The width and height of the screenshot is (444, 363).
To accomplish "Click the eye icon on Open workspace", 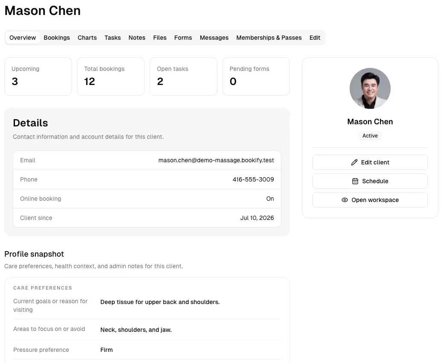I will click(345, 200).
